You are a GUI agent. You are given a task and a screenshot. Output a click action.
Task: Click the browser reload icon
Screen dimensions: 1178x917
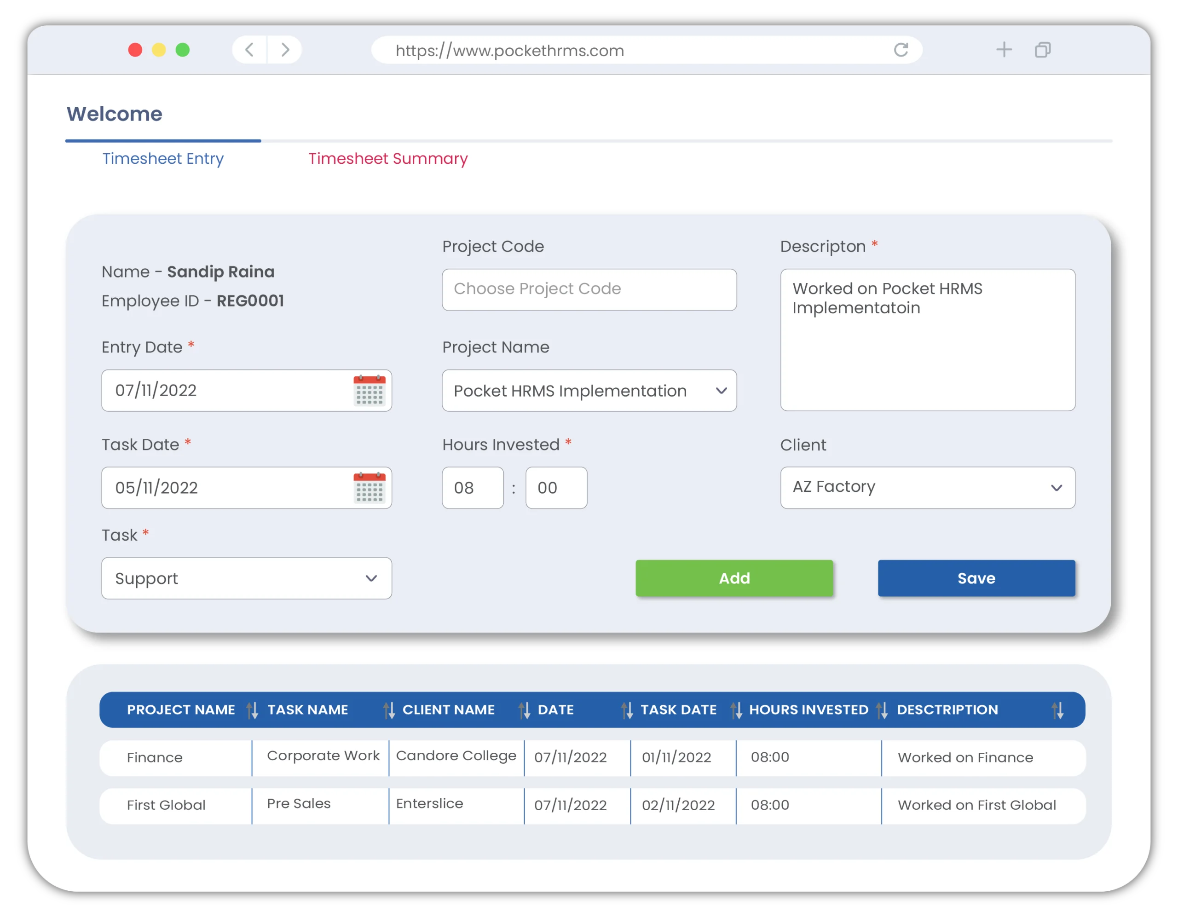point(901,50)
